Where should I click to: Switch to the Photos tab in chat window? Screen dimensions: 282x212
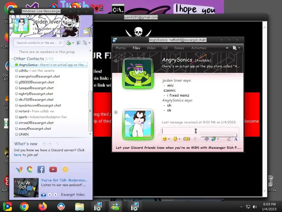pyautogui.click(x=121, y=48)
